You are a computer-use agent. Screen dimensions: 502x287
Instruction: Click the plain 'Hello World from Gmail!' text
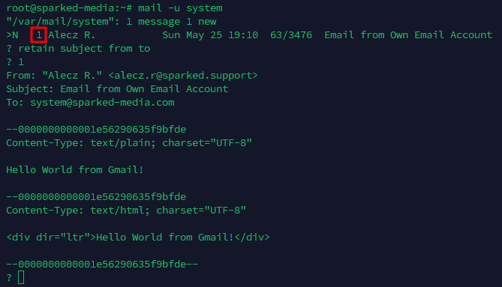click(x=75, y=169)
